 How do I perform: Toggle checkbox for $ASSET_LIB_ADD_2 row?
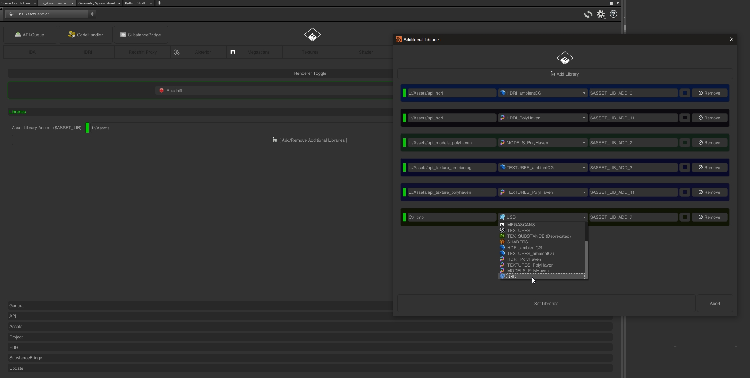point(684,143)
